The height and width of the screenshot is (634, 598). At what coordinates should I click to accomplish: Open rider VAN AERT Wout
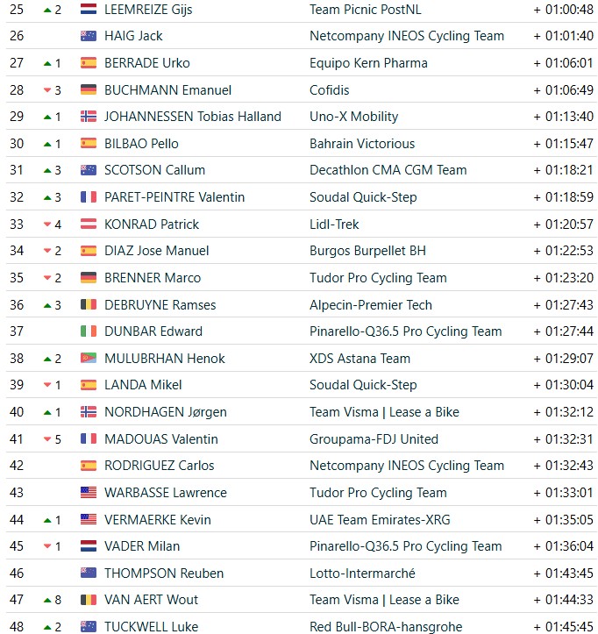click(x=151, y=600)
